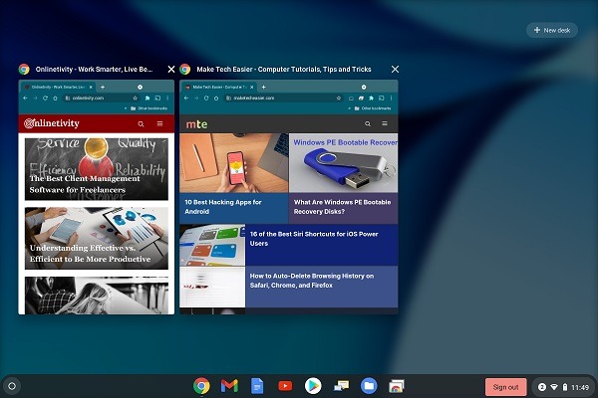The image size is (598, 398).
Task: Bookmark maketecheasier.com with the star icon
Action: [x=338, y=98]
